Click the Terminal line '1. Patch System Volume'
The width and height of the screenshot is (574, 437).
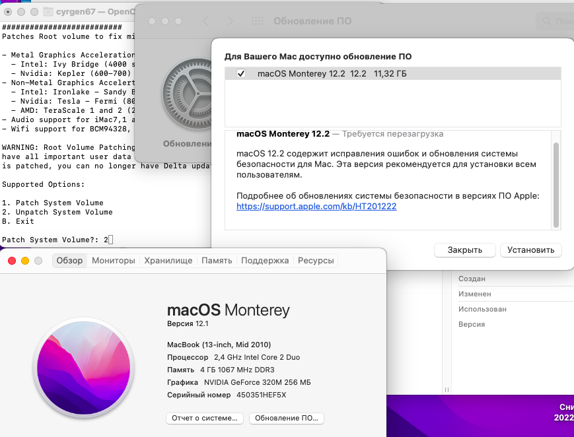pyautogui.click(x=53, y=203)
